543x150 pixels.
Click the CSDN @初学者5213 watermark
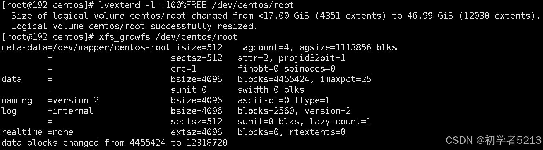[493, 140]
